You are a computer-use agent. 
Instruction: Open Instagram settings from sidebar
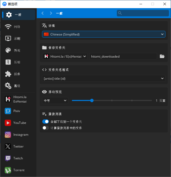click(x=8, y=135)
